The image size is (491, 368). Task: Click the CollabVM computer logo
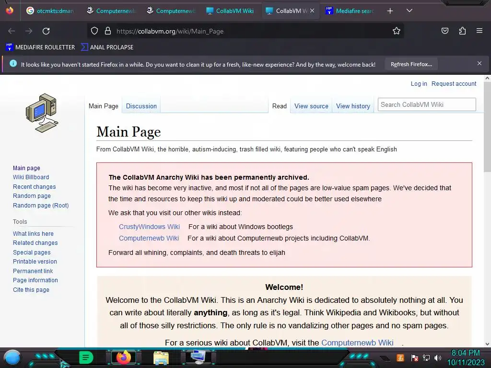(42, 113)
